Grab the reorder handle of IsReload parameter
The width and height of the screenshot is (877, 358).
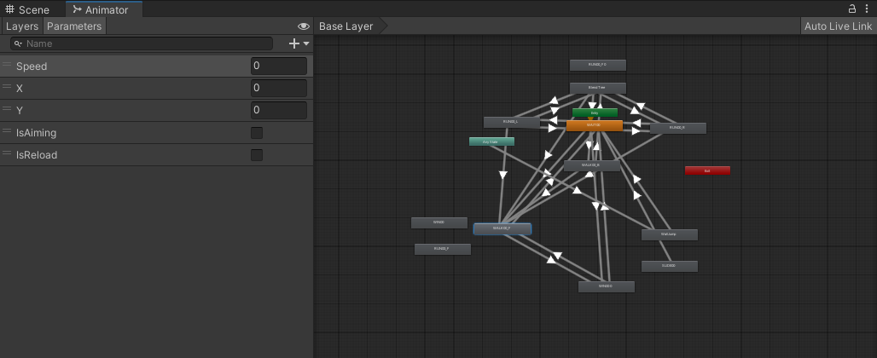[7, 153]
